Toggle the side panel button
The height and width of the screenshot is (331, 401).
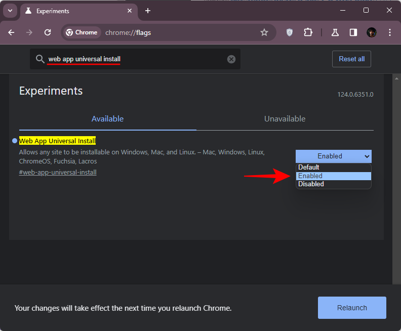tap(353, 32)
